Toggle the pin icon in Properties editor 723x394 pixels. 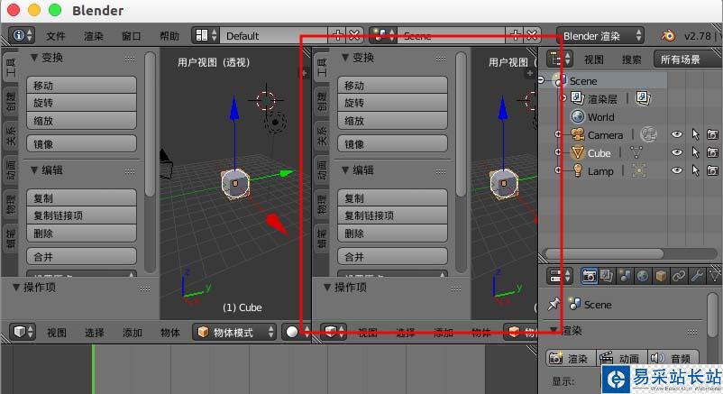[x=554, y=304]
